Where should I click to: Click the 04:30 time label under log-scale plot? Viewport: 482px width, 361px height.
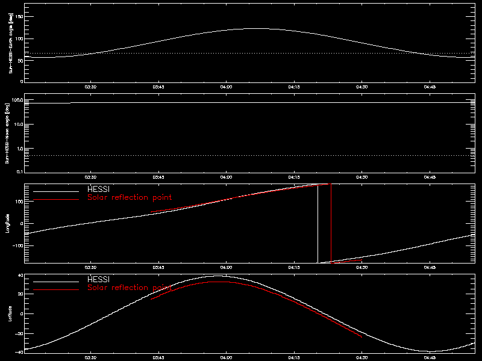pos(362,177)
